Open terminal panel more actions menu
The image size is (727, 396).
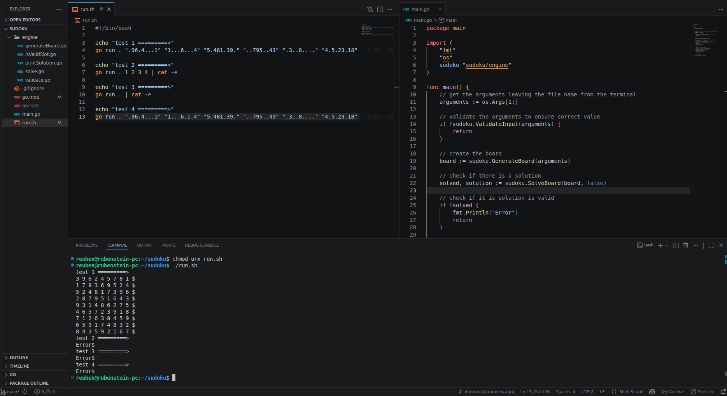(x=696, y=245)
